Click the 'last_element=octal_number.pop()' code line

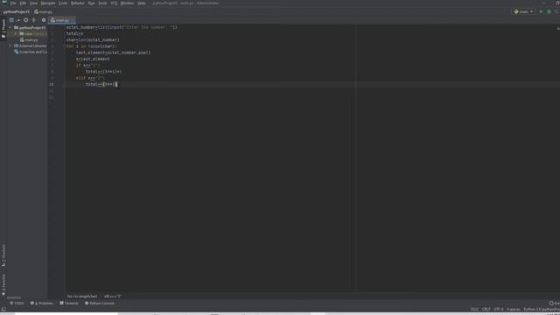(113, 52)
